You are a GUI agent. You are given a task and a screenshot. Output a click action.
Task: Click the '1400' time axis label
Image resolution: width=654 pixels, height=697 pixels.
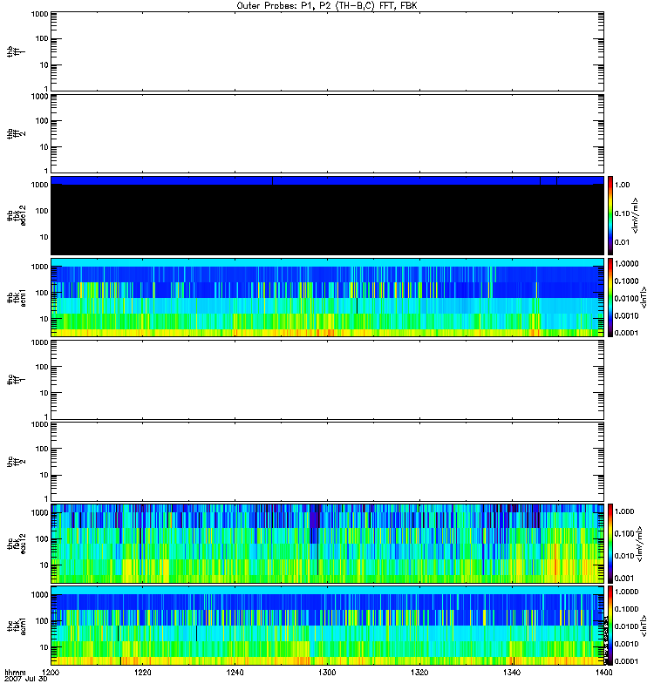tap(603, 673)
